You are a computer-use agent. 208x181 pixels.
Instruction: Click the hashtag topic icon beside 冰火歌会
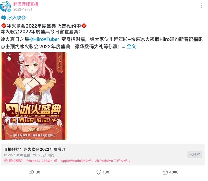click(3, 18)
